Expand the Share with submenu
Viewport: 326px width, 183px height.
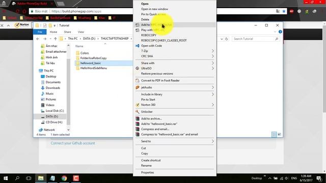pos(175,63)
